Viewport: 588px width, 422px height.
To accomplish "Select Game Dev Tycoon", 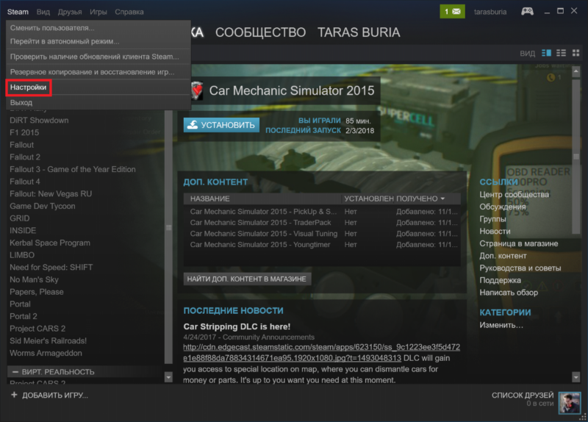I will (43, 206).
